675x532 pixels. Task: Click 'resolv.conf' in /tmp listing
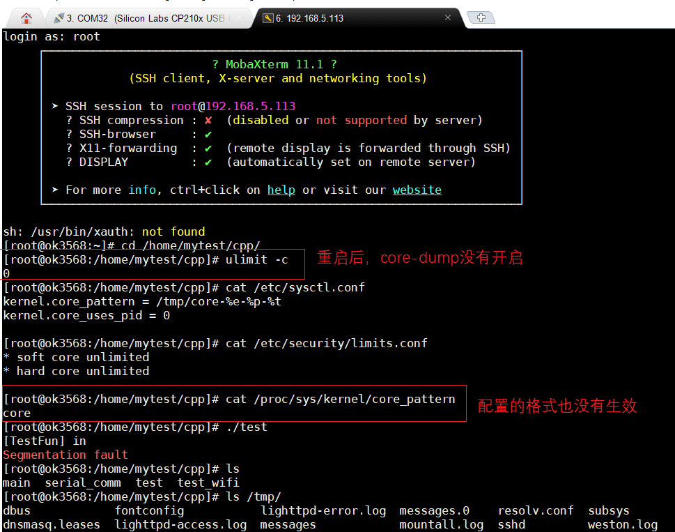(536, 510)
